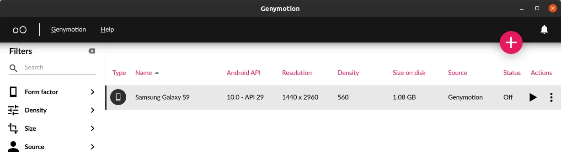This screenshot has height=165, width=561.
Task: Expand the Size filter chevron
Action: [x=93, y=128]
